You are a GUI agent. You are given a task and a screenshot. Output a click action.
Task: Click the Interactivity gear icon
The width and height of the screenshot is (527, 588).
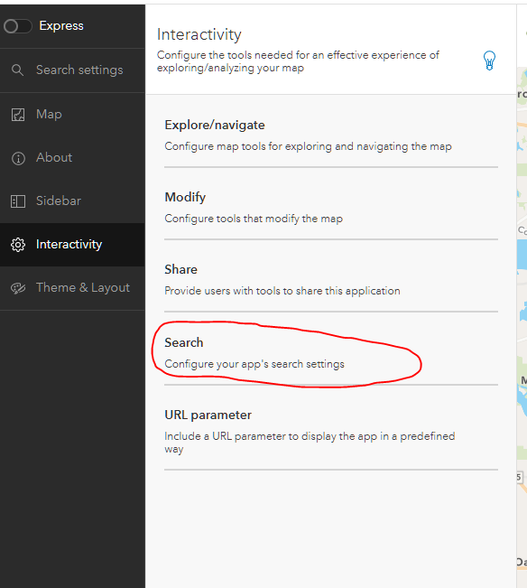click(18, 245)
